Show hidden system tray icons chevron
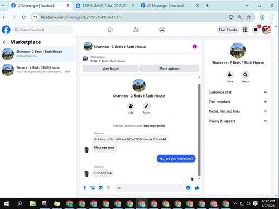This screenshot has height=209, width=279. (x=235, y=203)
